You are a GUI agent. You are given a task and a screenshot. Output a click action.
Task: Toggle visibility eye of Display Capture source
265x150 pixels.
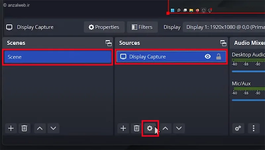pos(208,56)
